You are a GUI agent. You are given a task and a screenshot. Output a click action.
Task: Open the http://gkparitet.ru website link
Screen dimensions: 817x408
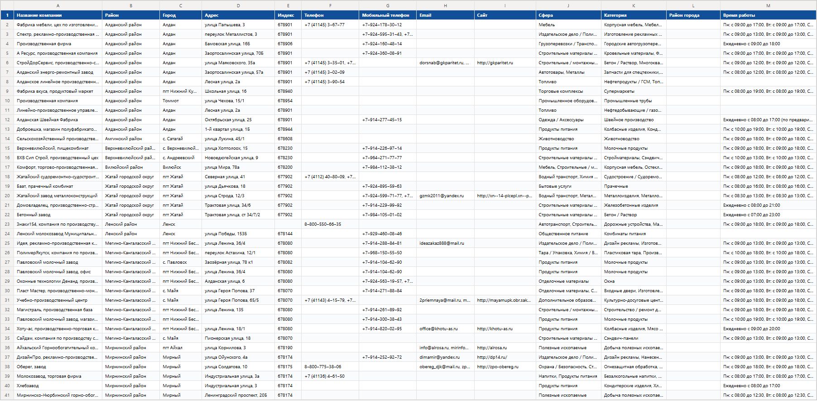[495, 63]
